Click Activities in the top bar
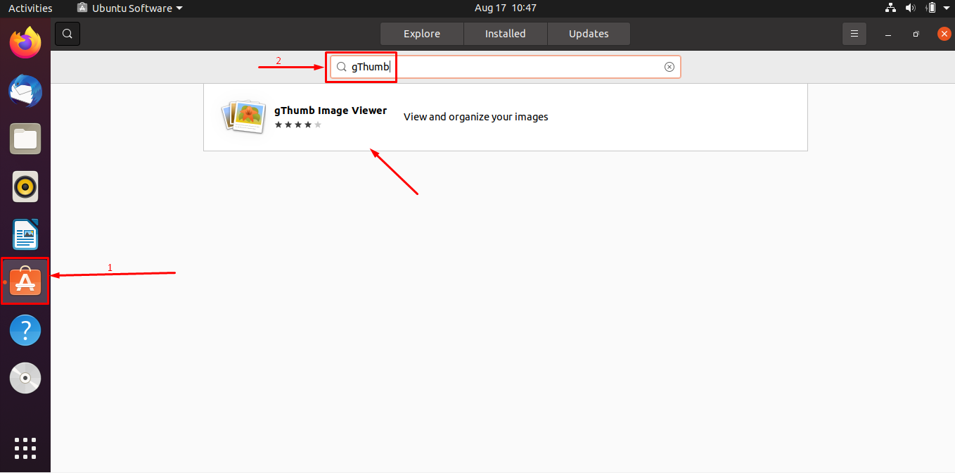The height and width of the screenshot is (473, 955). [x=30, y=8]
